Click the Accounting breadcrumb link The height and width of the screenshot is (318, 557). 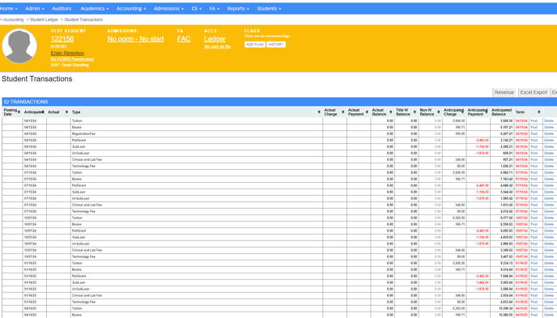click(13, 20)
